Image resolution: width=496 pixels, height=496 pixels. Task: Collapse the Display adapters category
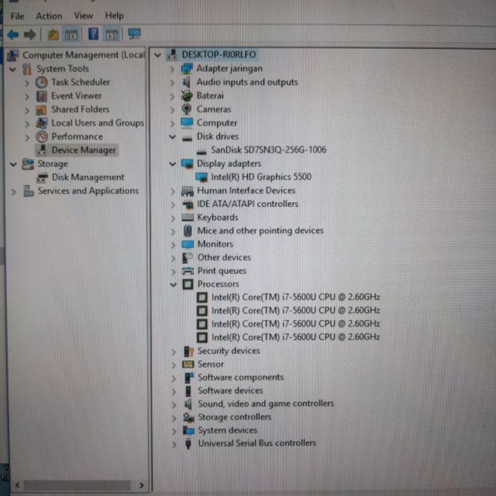tap(172, 164)
